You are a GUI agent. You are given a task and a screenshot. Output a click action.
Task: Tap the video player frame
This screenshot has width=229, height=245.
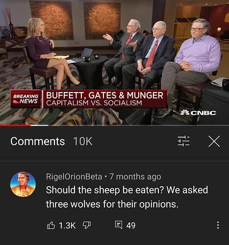(114, 62)
